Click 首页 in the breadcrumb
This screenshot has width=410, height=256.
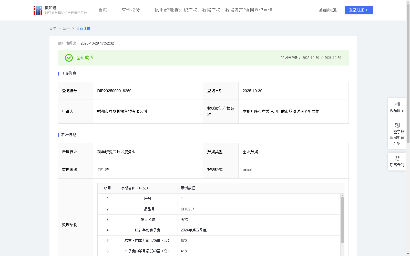53,28
